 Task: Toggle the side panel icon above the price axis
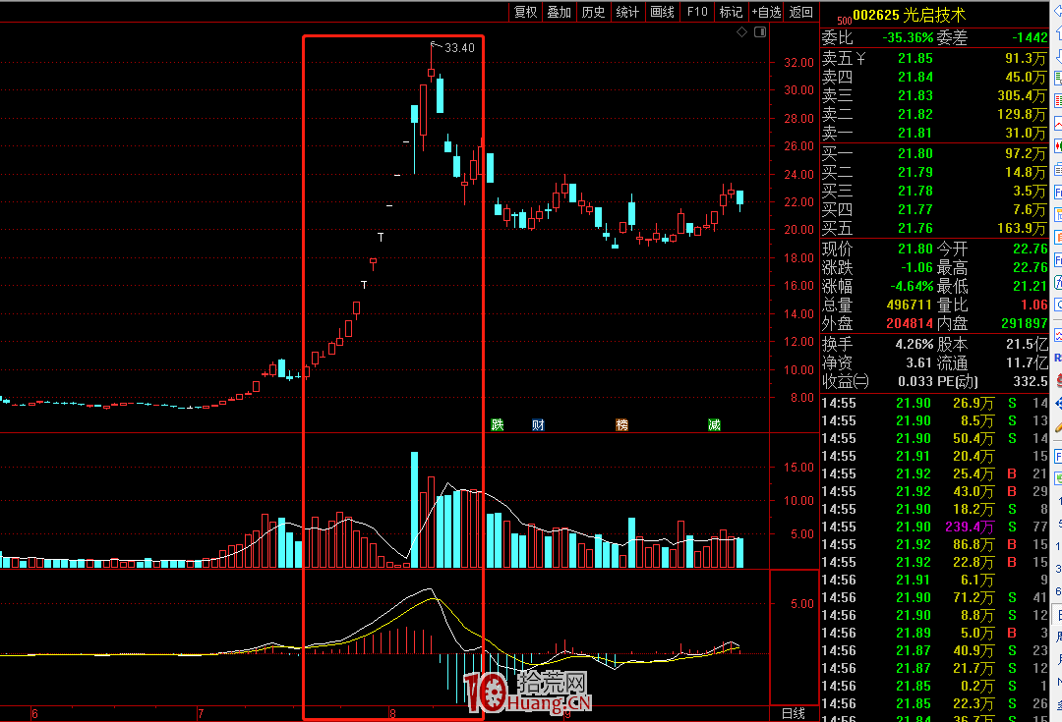pyautogui.click(x=760, y=31)
